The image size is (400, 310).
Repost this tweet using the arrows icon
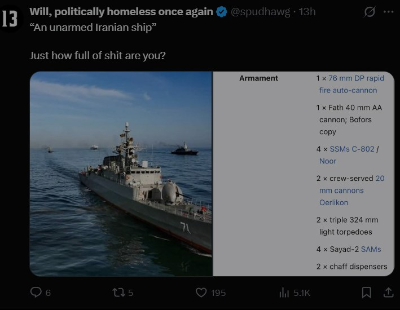(118, 292)
